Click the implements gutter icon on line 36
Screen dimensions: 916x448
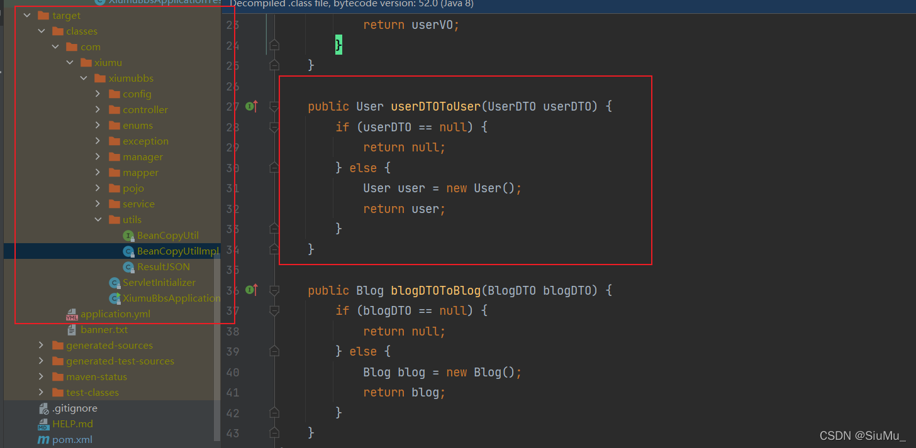pos(252,290)
